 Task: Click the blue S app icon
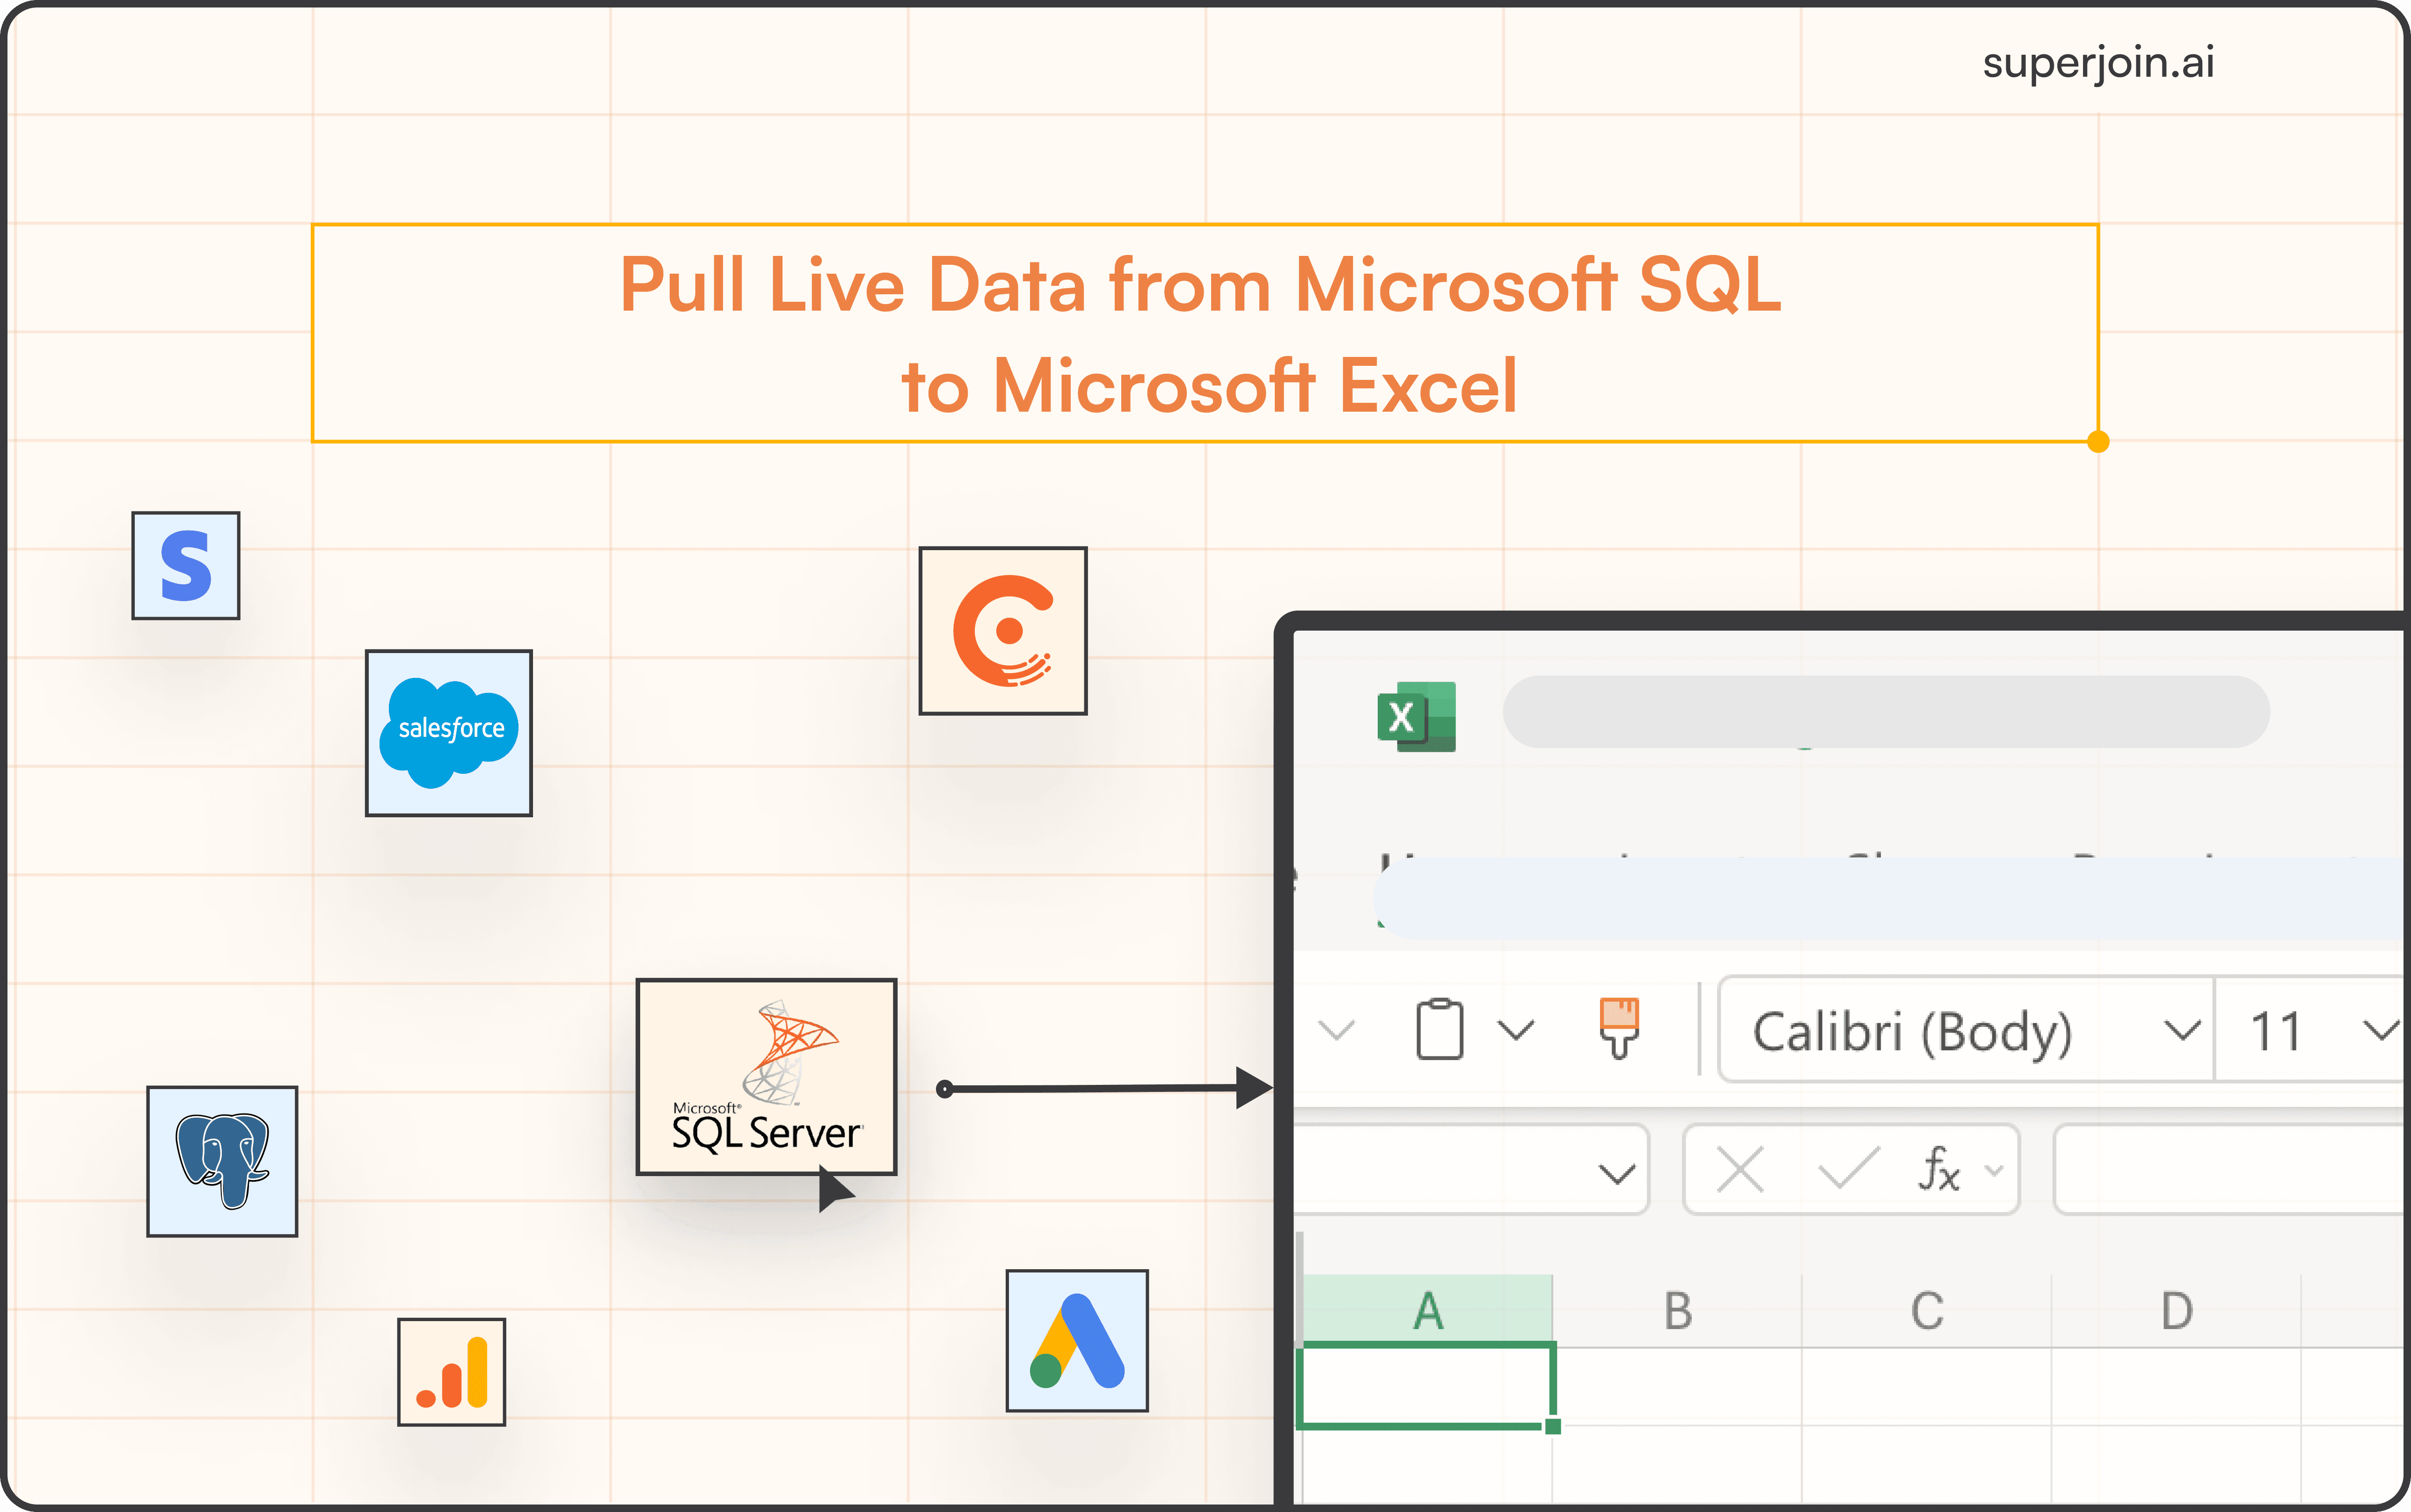point(186,566)
